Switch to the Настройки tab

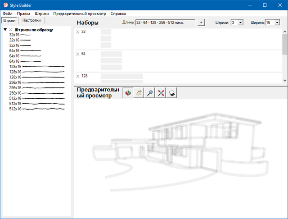pyautogui.click(x=31, y=20)
